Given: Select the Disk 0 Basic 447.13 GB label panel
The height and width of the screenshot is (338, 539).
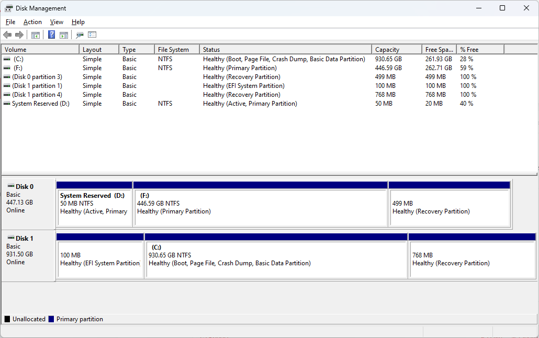Looking at the screenshot, I should coord(28,204).
